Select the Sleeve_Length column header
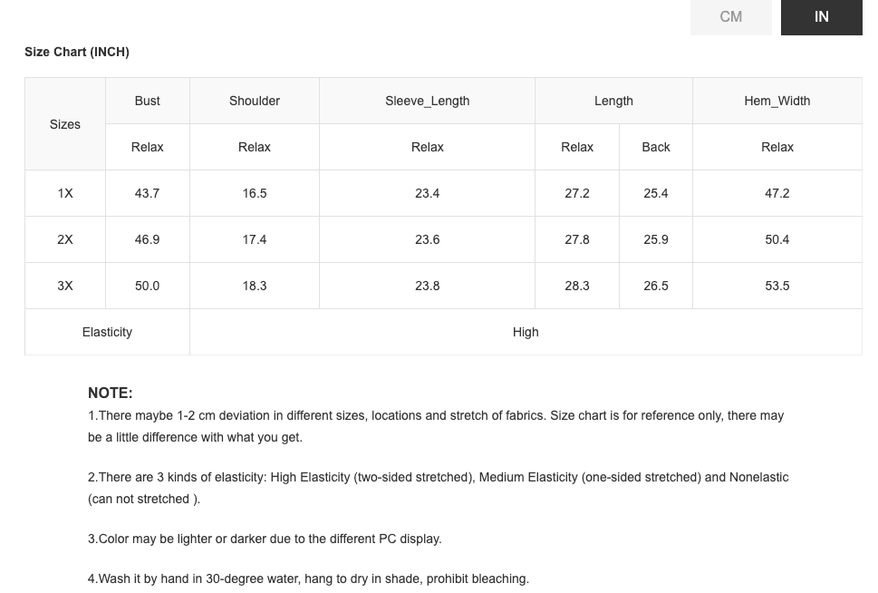The height and width of the screenshot is (593, 878). pos(427,101)
